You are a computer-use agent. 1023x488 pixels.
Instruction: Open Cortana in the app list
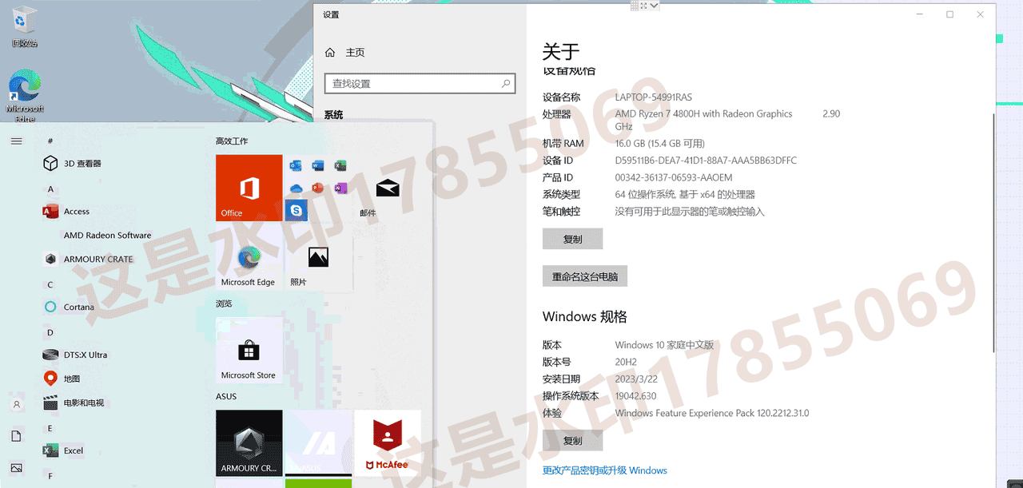coord(78,307)
